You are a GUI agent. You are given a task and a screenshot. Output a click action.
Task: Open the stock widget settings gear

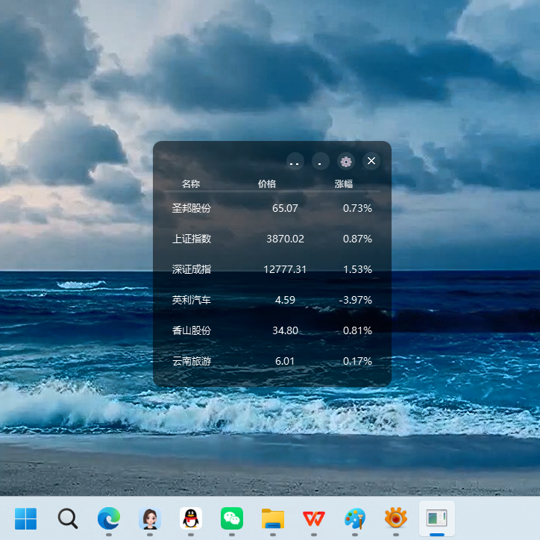click(345, 161)
